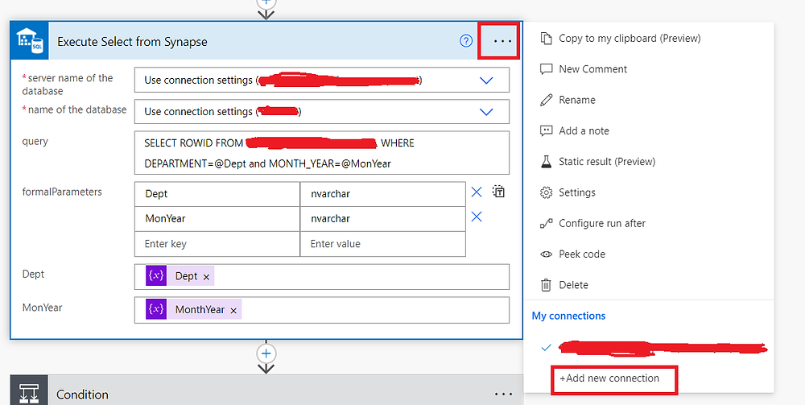Screen dimensions: 805x405
Task: Click the Static result flask icon
Action: (x=547, y=162)
